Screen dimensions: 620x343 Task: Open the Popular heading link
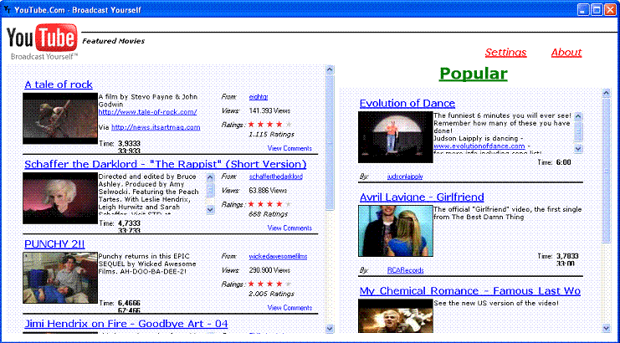(x=474, y=74)
